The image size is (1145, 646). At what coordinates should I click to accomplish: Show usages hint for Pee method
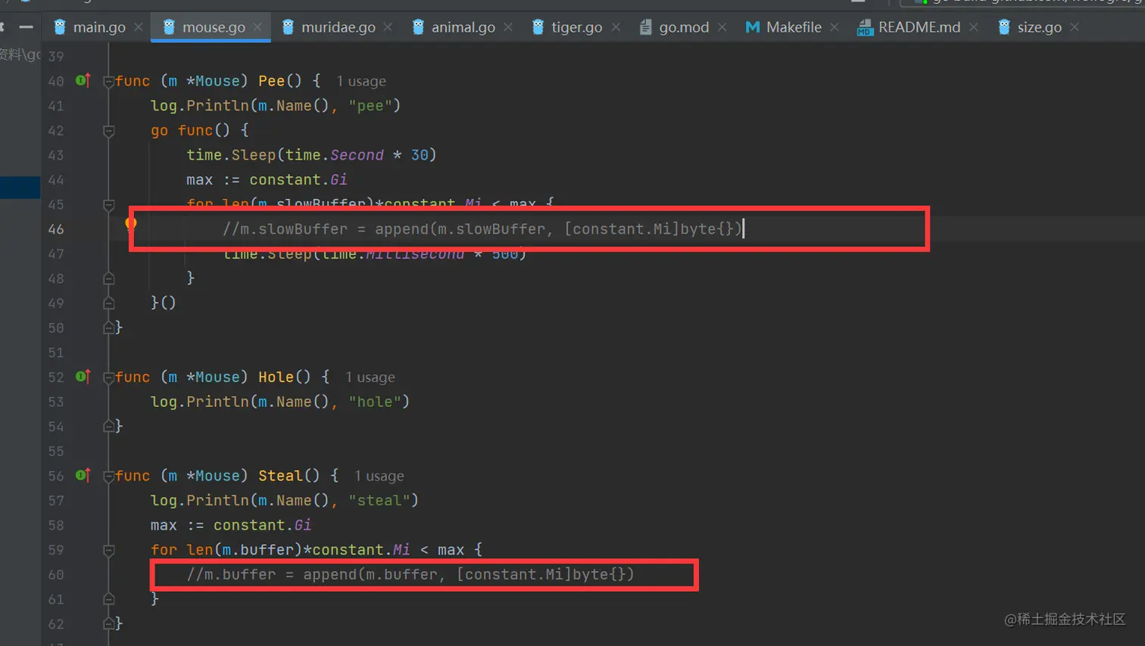pos(361,81)
